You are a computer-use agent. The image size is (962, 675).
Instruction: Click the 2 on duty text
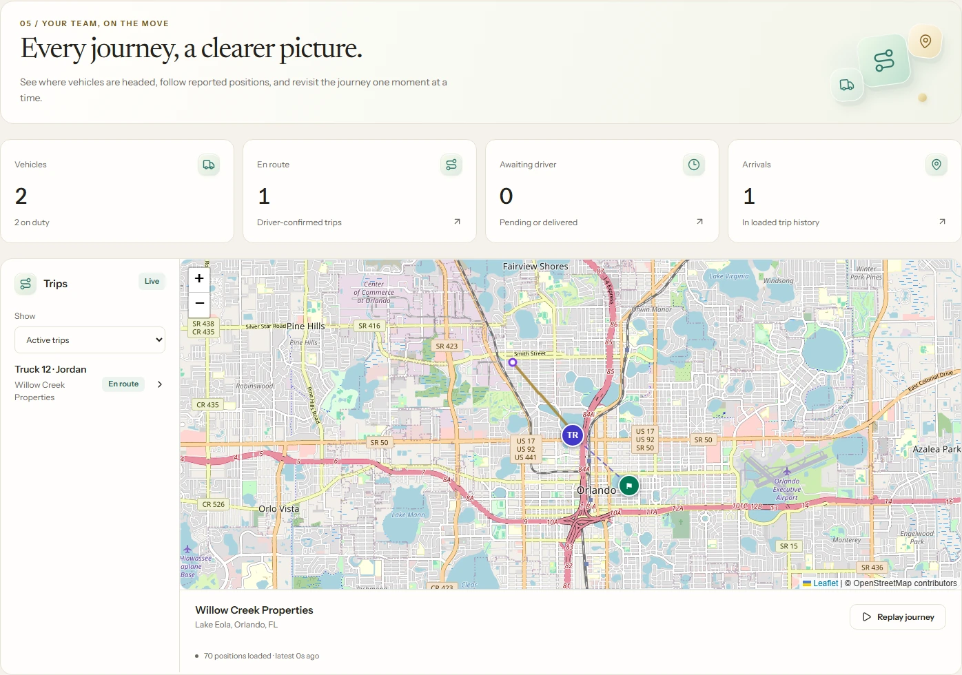tap(32, 222)
